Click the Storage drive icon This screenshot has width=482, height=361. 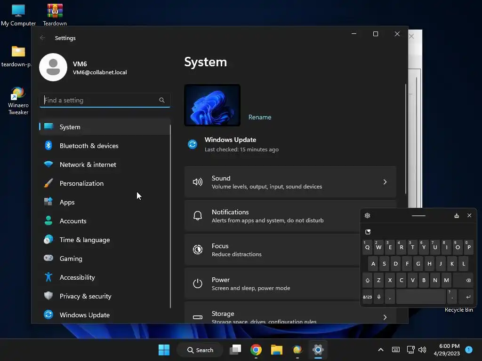[x=198, y=317]
